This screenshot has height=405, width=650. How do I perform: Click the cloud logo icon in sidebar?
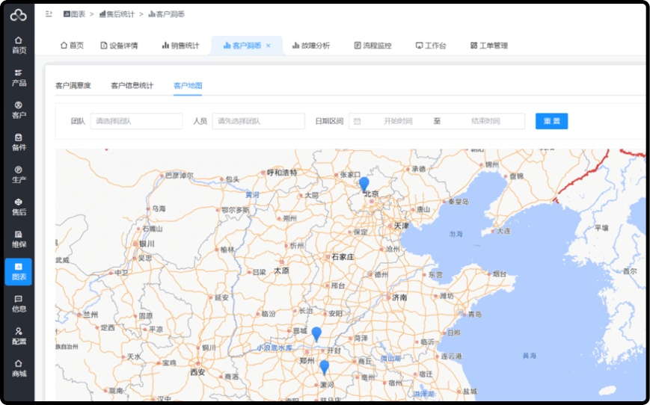click(18, 15)
